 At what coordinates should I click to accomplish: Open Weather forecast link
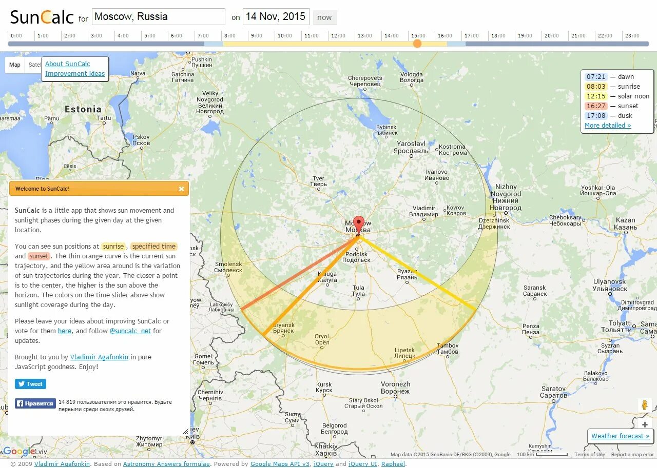coord(620,436)
